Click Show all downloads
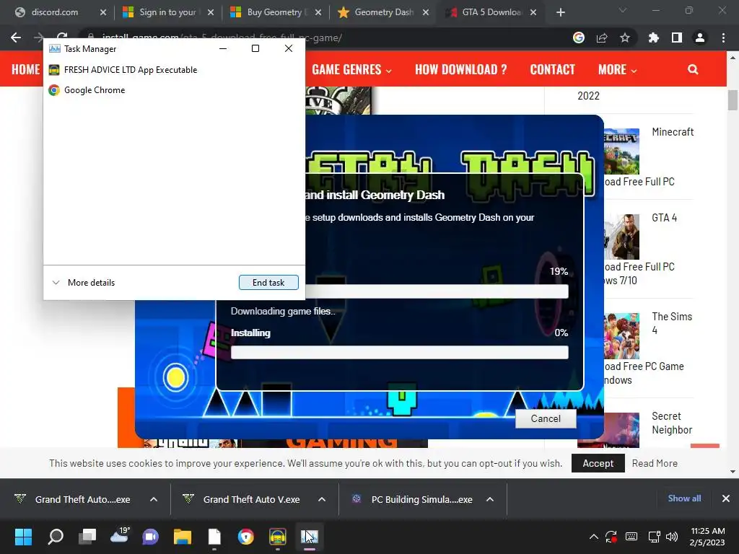739x554 pixels. tap(684, 498)
